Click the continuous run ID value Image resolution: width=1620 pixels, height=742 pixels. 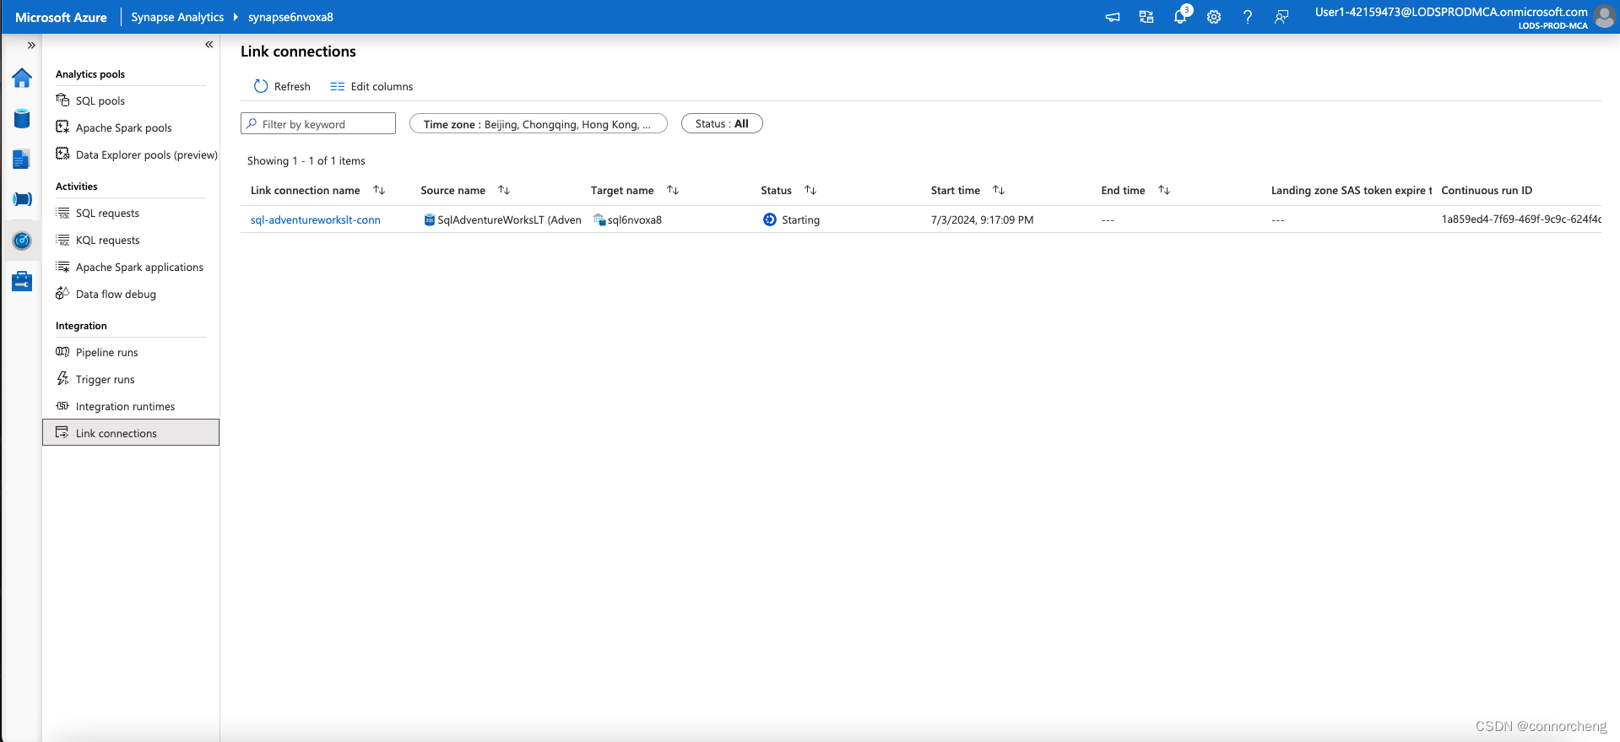tap(1520, 219)
